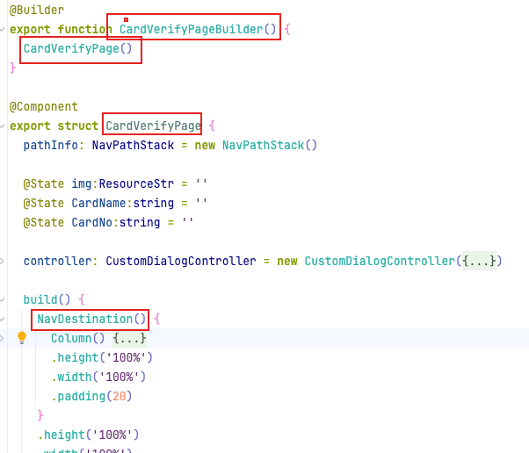
Task: Click .height('100%') below Column
Action: point(102,357)
